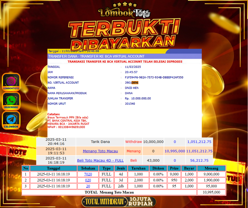Image resolution: width=248 pixels, height=208 pixels.
Task: Click the 2db bet number 20 link
Action: tap(88, 186)
